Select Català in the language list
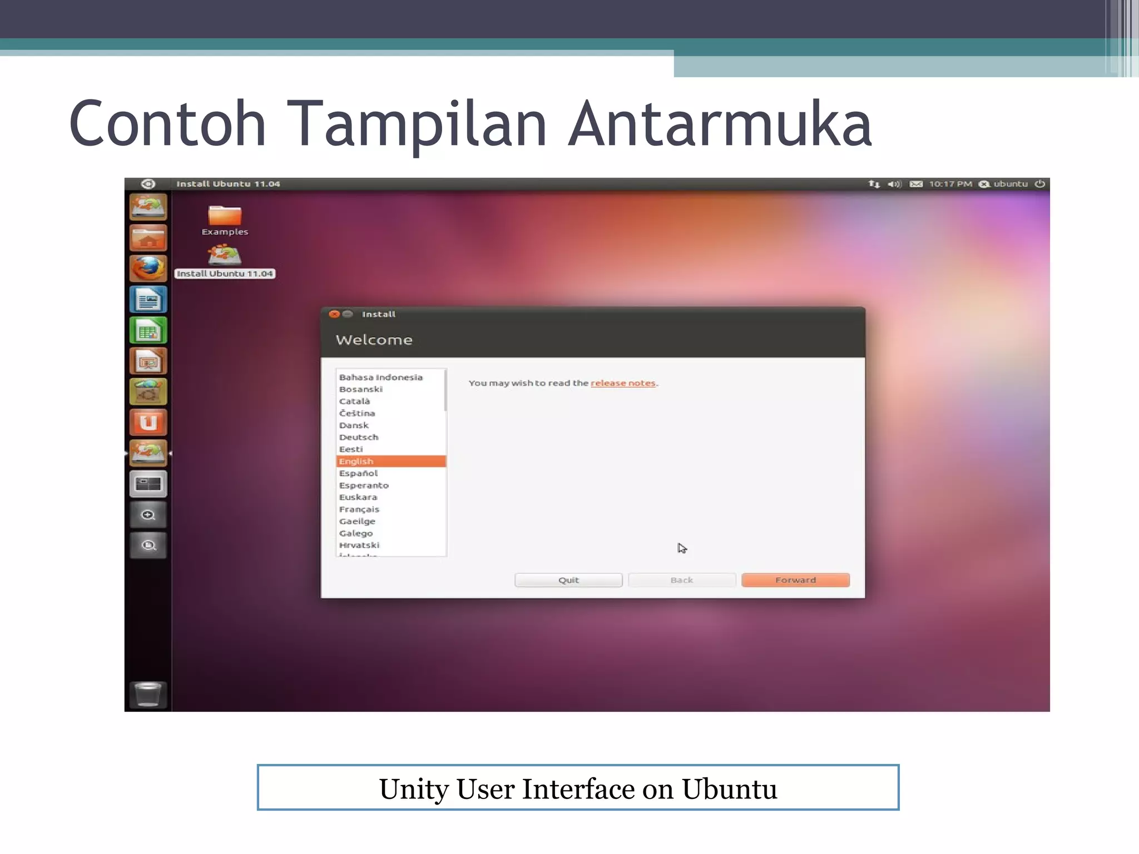1139x854 pixels. point(390,401)
